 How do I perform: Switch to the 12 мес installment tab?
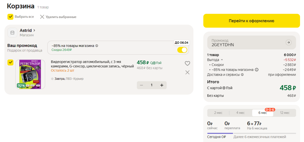285,113
